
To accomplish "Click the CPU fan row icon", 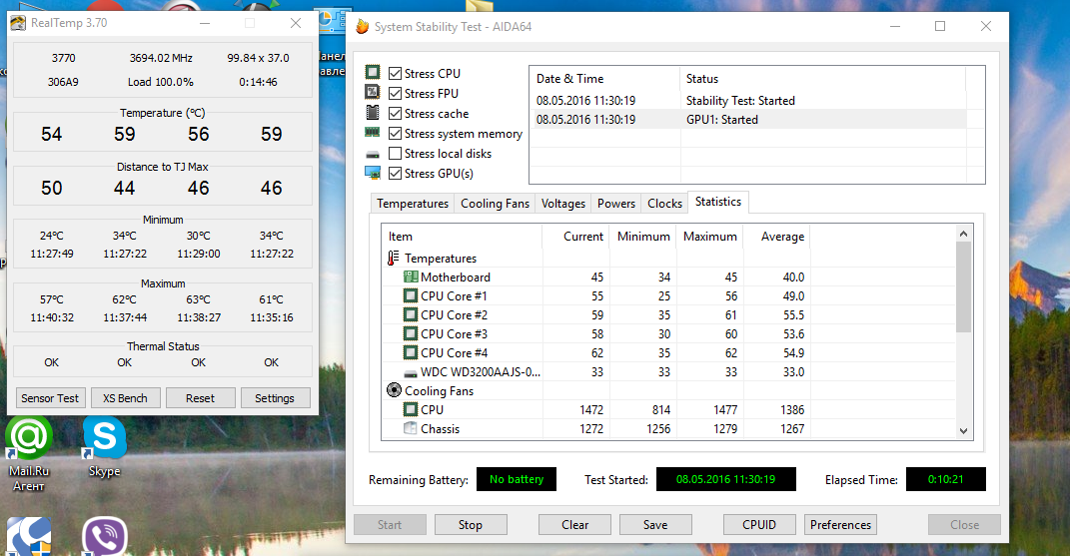I will (411, 409).
